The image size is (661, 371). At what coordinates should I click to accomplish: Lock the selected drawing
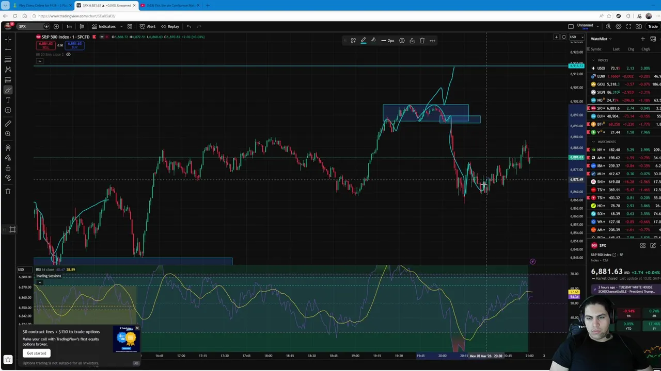pyautogui.click(x=412, y=40)
